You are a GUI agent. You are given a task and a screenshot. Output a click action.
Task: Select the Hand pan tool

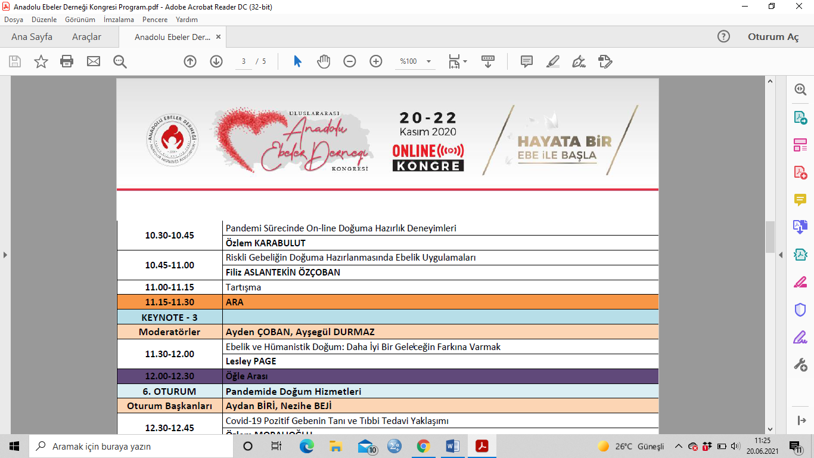[324, 61]
